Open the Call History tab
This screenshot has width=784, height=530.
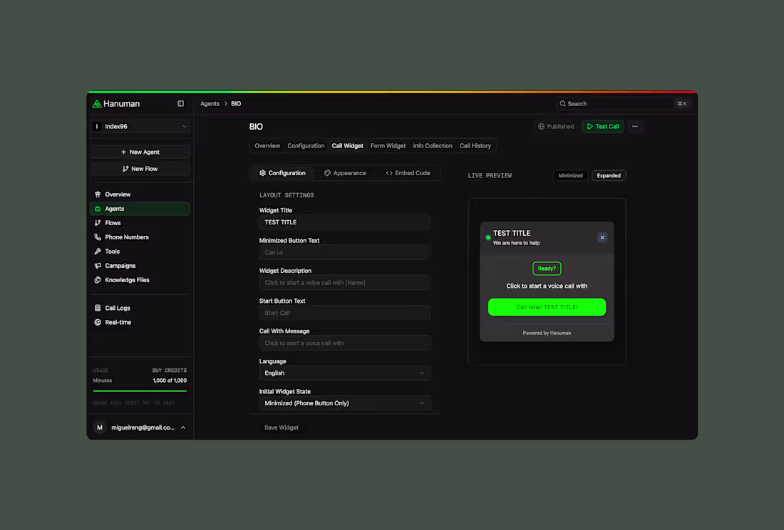(475, 146)
